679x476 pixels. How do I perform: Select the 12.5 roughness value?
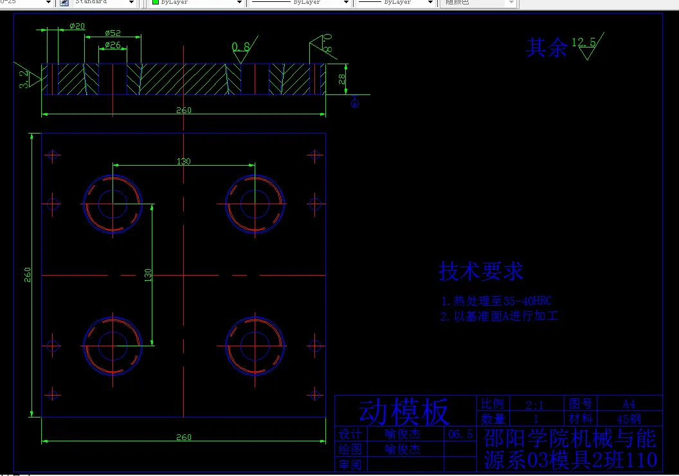coord(584,42)
